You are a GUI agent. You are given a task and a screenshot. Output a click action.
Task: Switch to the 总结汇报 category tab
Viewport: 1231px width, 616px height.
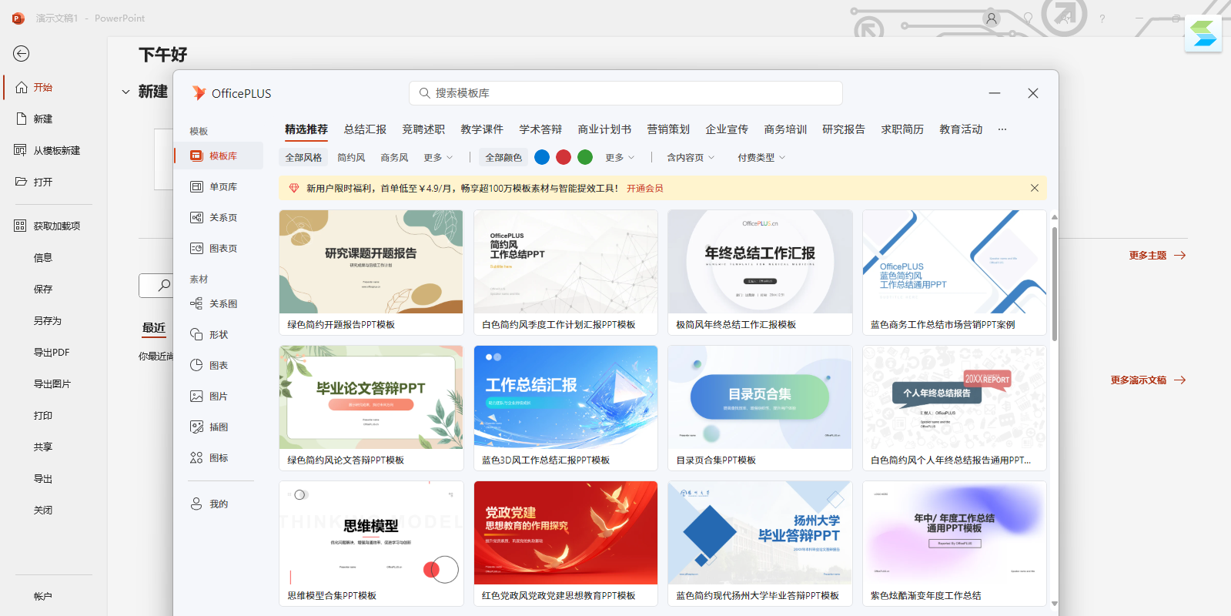pos(365,129)
